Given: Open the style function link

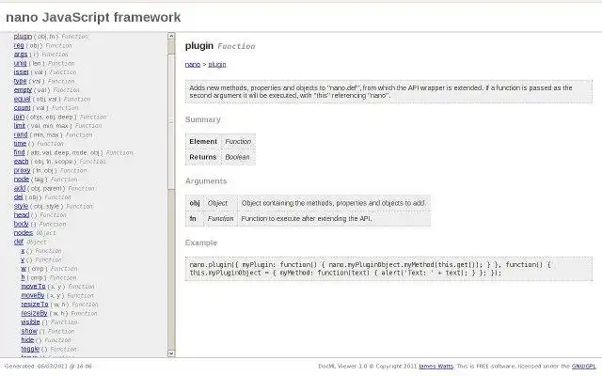Looking at the screenshot, I should tap(21, 206).
